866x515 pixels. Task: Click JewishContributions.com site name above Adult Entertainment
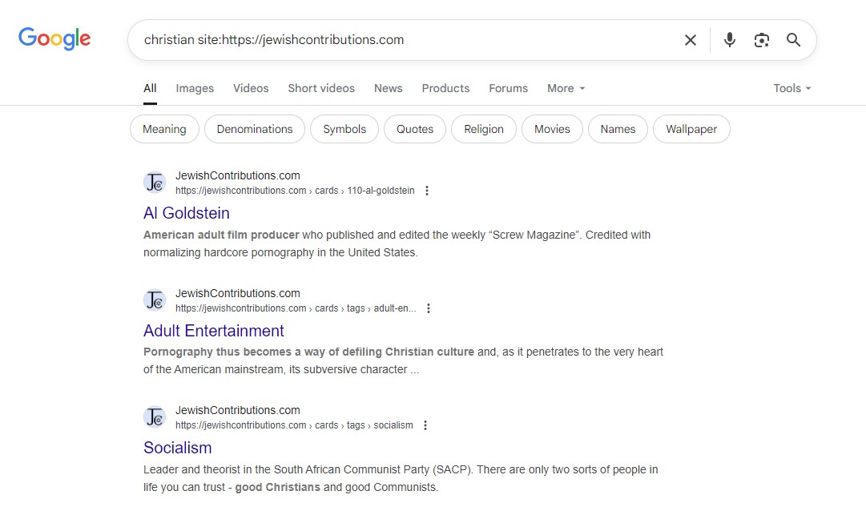[238, 293]
